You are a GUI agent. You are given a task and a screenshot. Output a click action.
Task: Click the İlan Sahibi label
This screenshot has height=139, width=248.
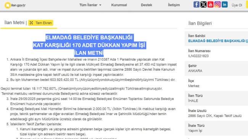[196, 36]
